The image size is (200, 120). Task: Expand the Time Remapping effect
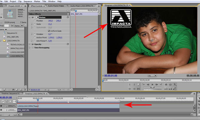click(30, 47)
